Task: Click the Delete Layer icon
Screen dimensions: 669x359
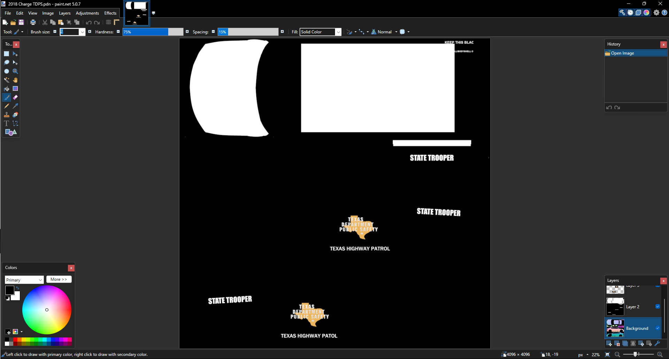Action: coord(617,344)
